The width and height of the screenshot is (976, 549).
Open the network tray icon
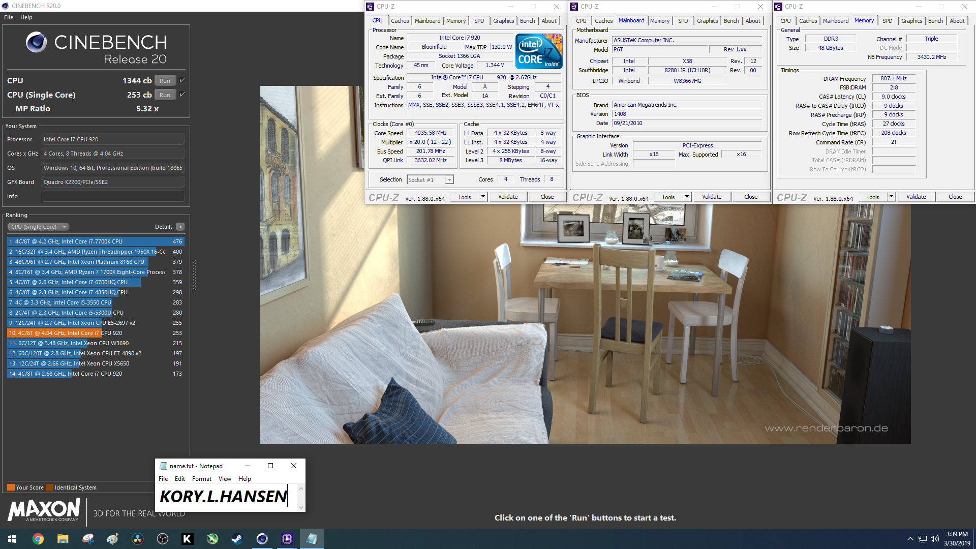tap(922, 539)
